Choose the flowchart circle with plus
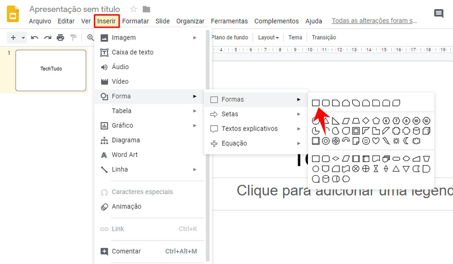 tap(366, 169)
